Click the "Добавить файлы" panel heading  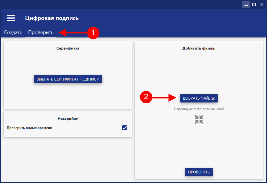click(x=199, y=48)
